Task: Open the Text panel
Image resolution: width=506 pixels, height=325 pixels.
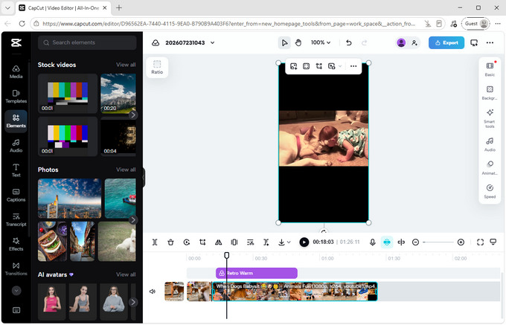Action: point(16,170)
